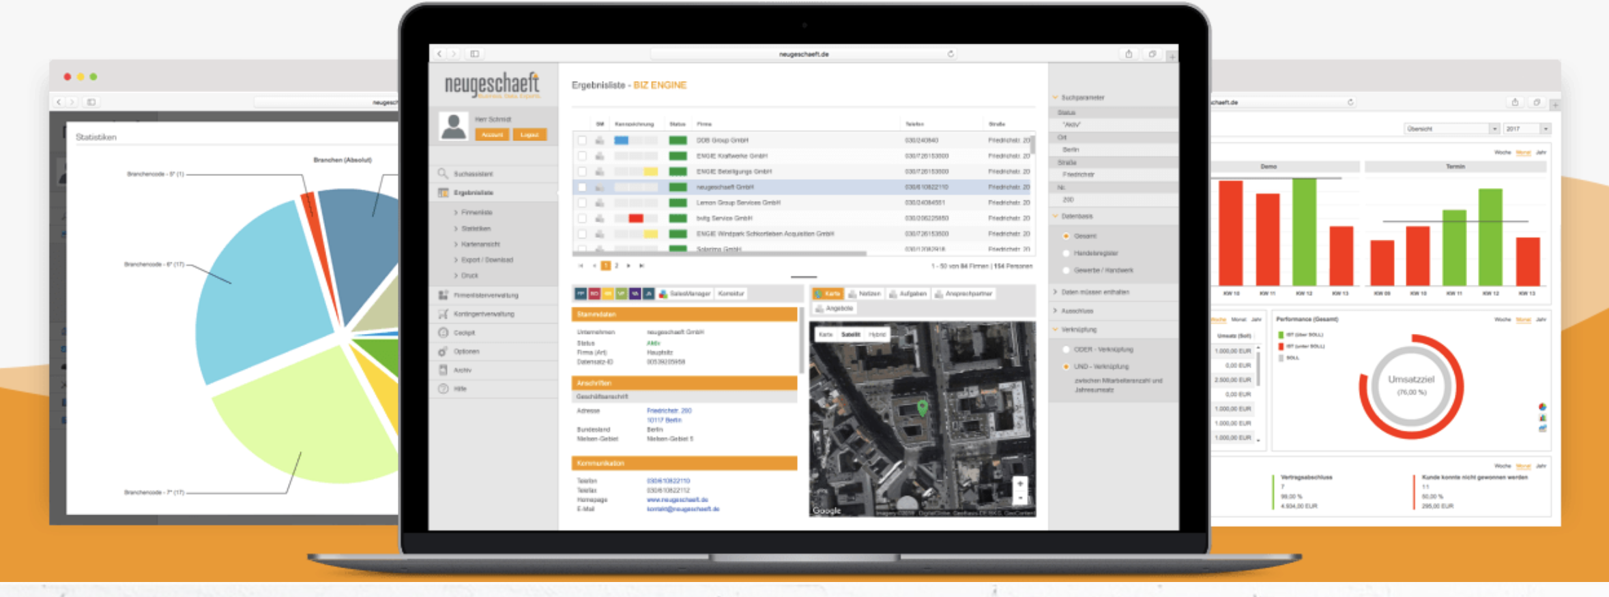This screenshot has width=1609, height=597.
Task: Open the Hilfe question mark icon
Action: (443, 388)
